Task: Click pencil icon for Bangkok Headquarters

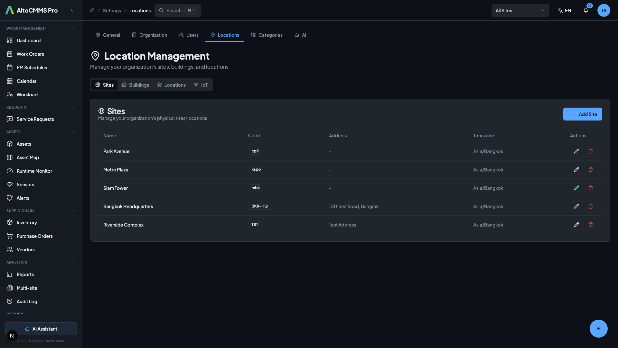Action: pos(576,206)
